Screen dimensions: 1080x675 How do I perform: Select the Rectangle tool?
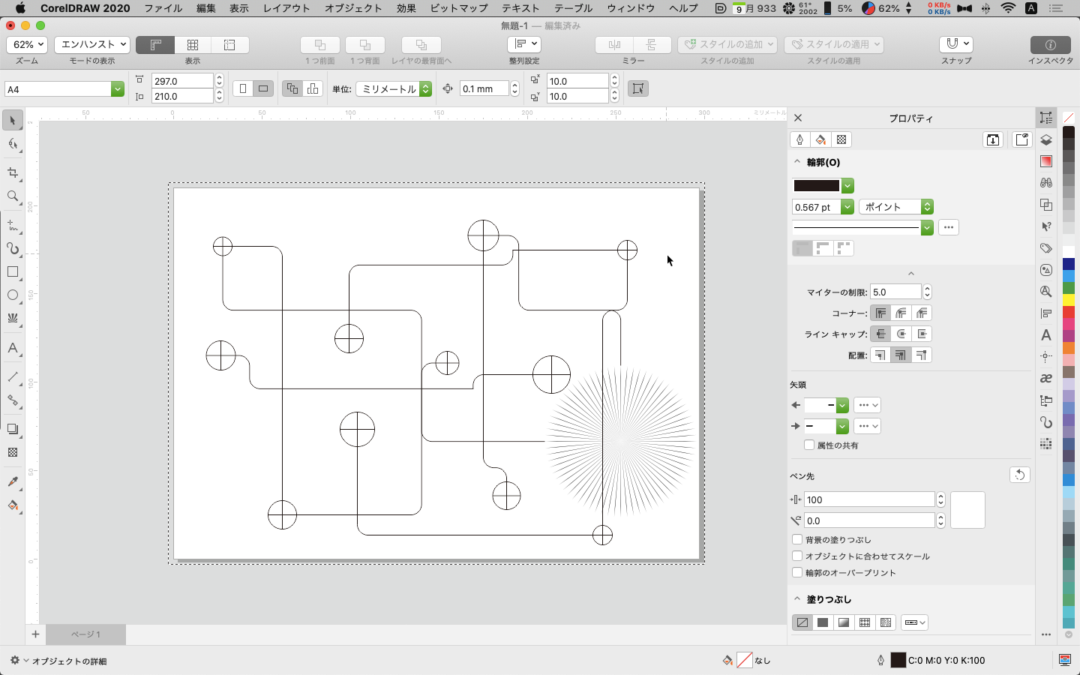13,272
